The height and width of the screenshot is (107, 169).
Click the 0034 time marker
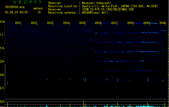coord(66,23)
